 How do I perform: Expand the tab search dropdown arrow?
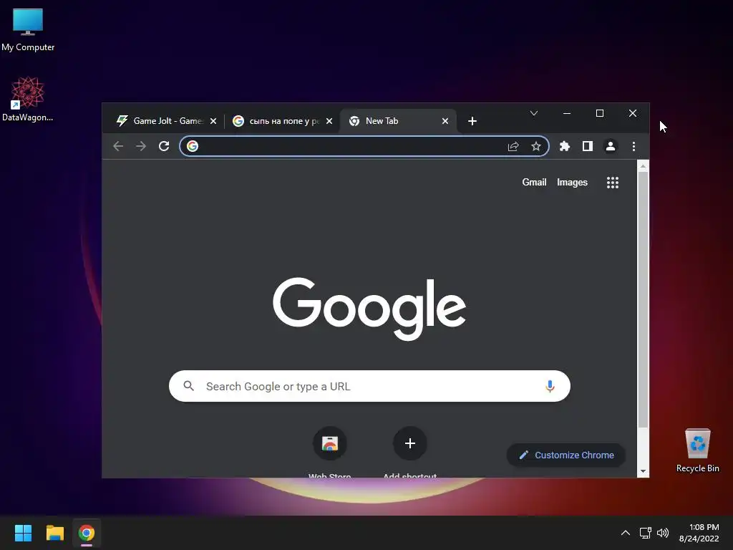pos(534,113)
